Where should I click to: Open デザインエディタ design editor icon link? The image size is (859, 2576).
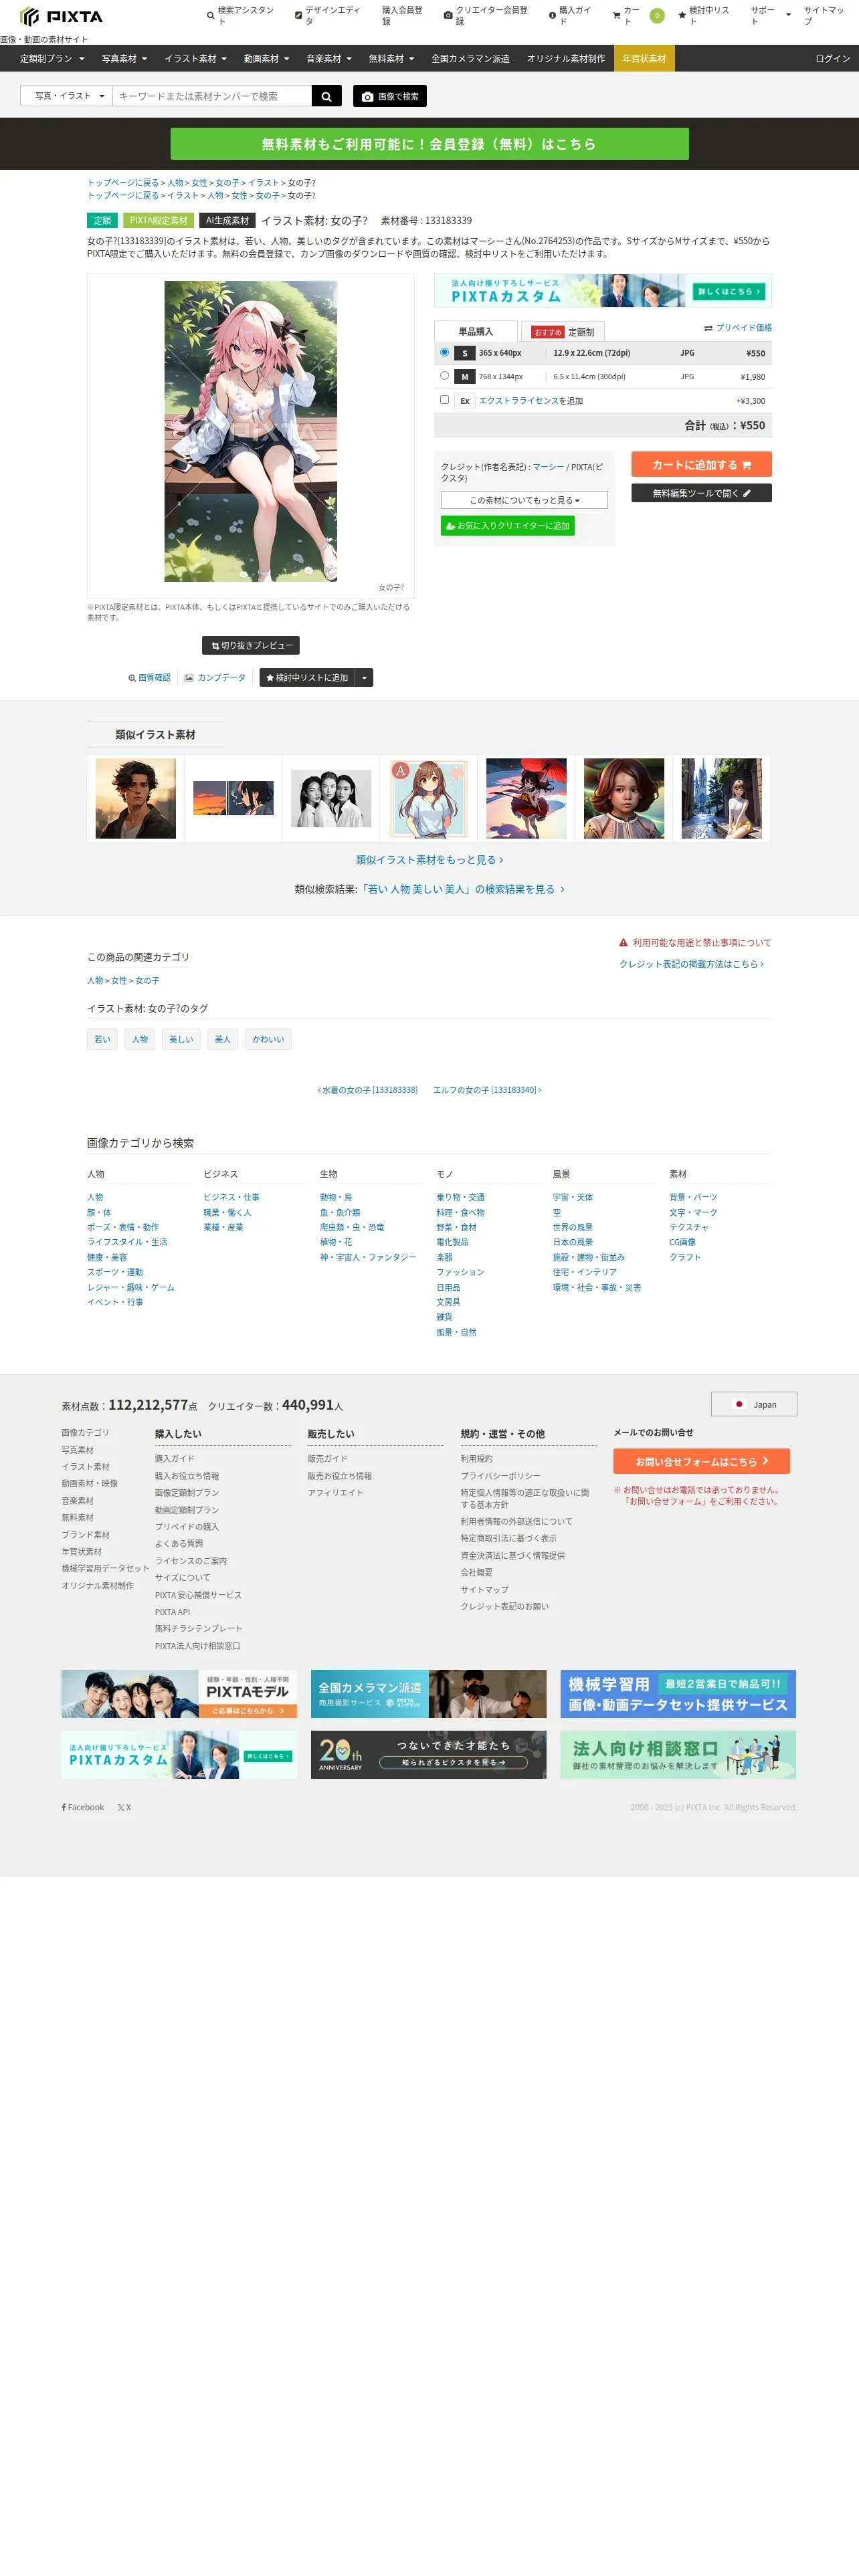click(x=298, y=16)
